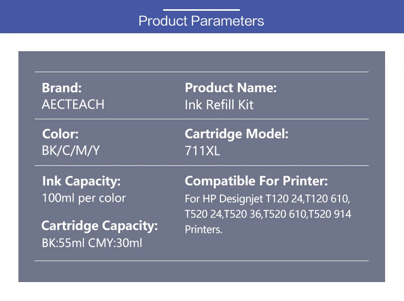This screenshot has width=404, height=301.
Task: Click the word Printers. at list end
Action: 204,229
